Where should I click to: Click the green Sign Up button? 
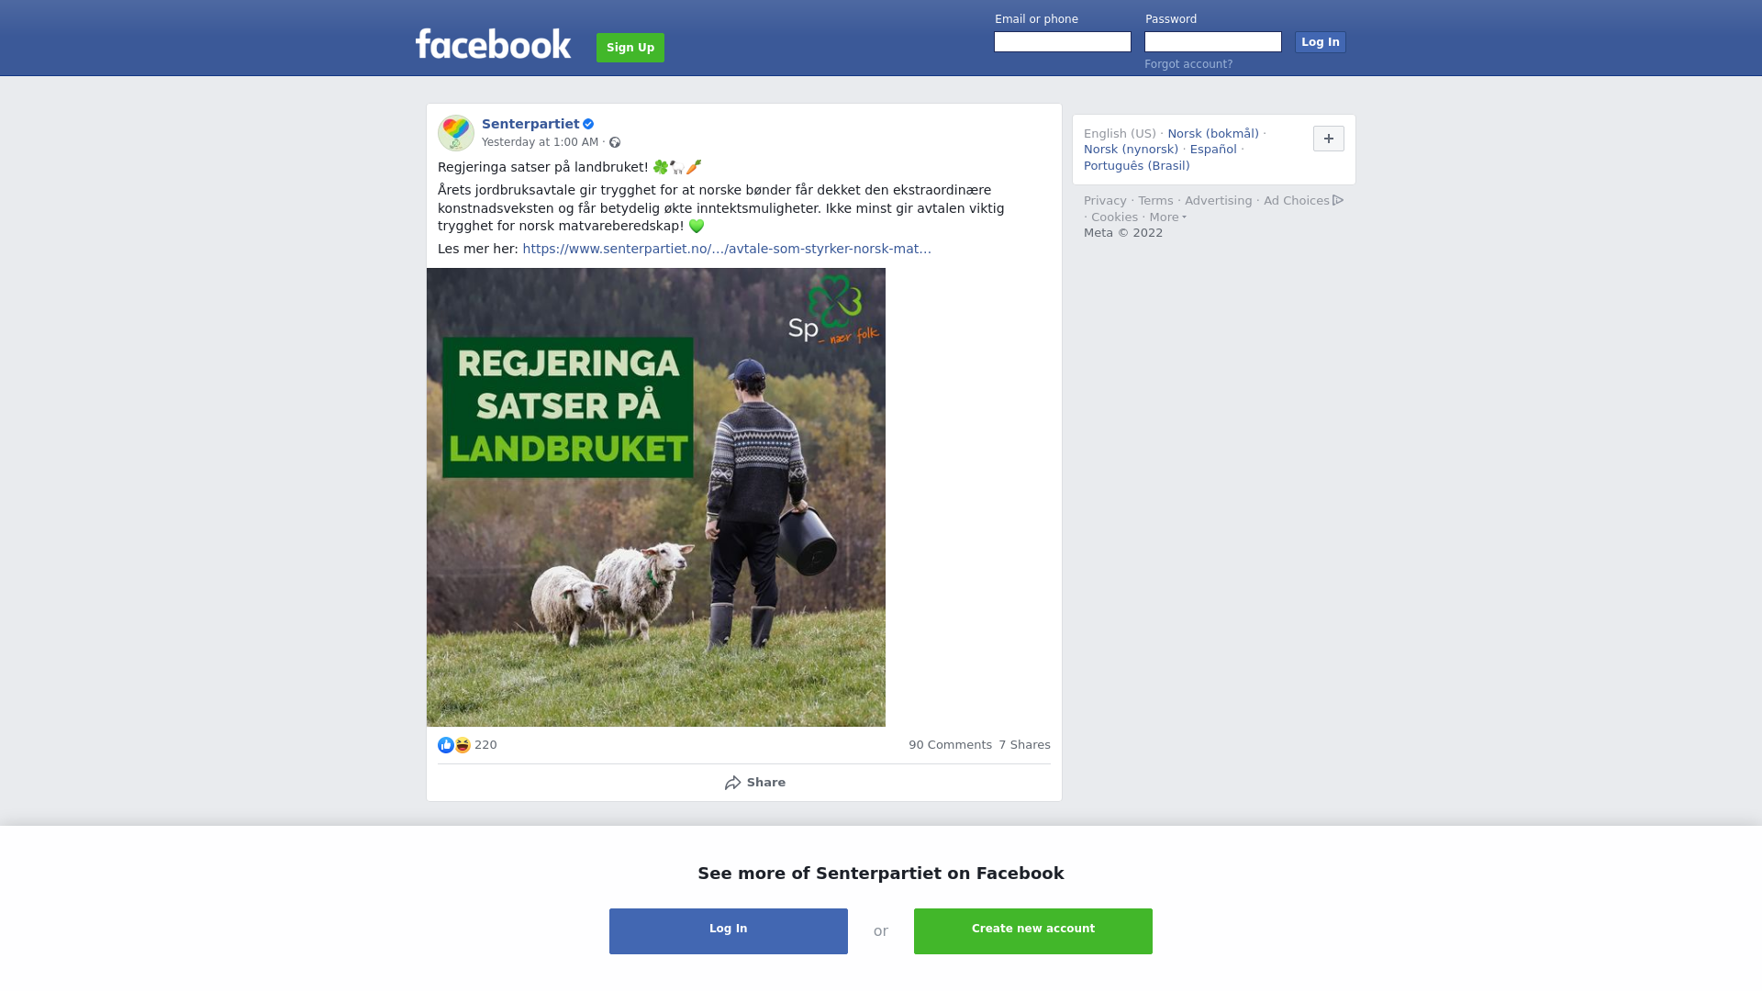coord(630,48)
